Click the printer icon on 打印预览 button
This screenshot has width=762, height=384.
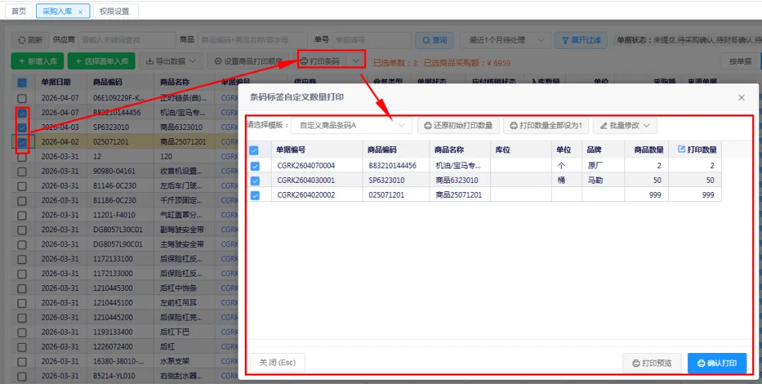pyautogui.click(x=636, y=363)
